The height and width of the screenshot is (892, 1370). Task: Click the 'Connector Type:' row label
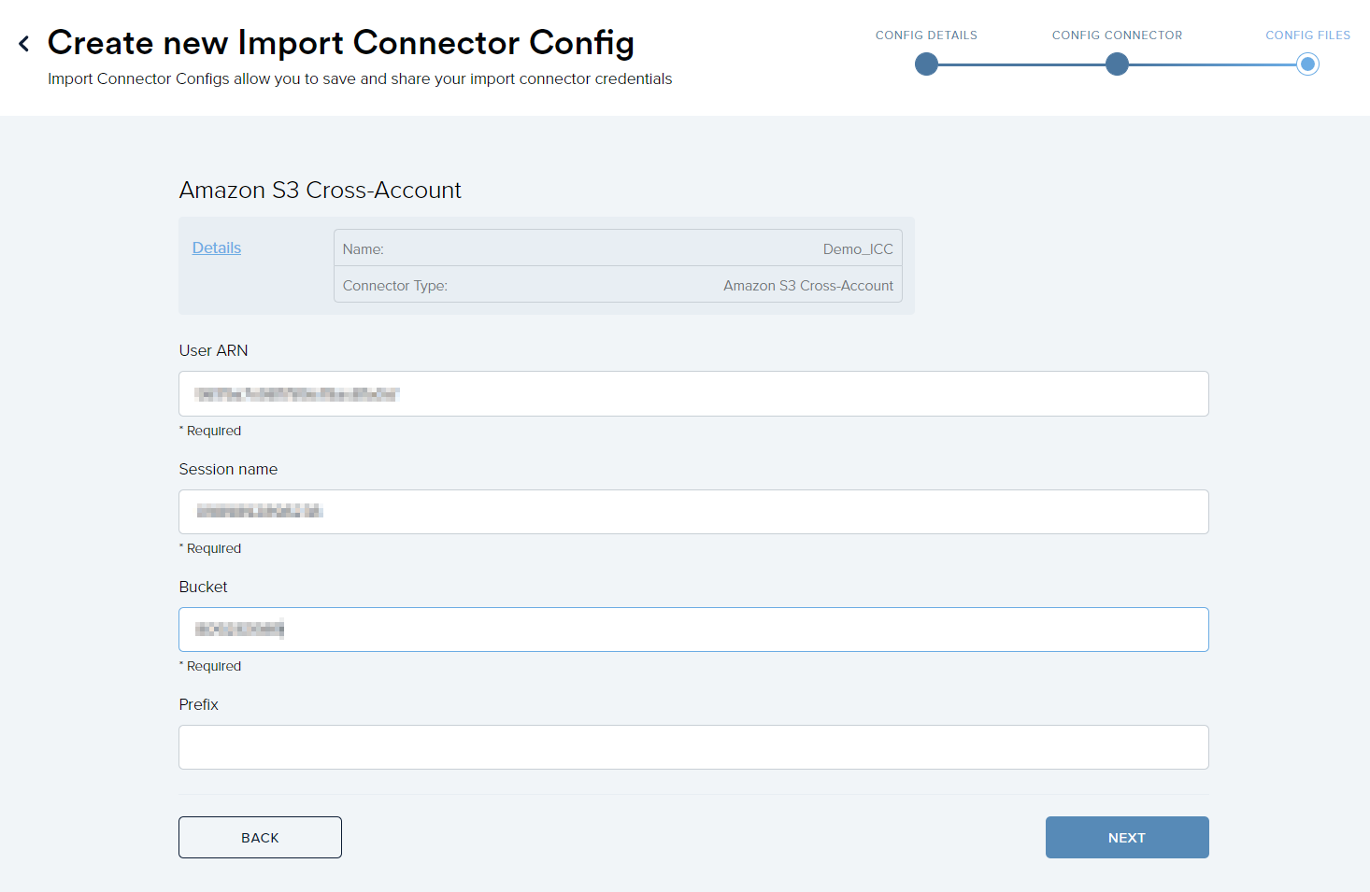395,286
